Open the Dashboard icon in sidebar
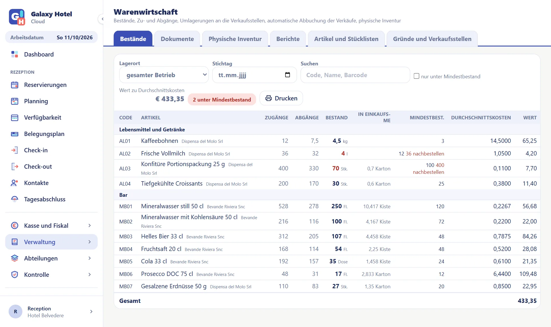The height and width of the screenshot is (327, 551). (15, 54)
